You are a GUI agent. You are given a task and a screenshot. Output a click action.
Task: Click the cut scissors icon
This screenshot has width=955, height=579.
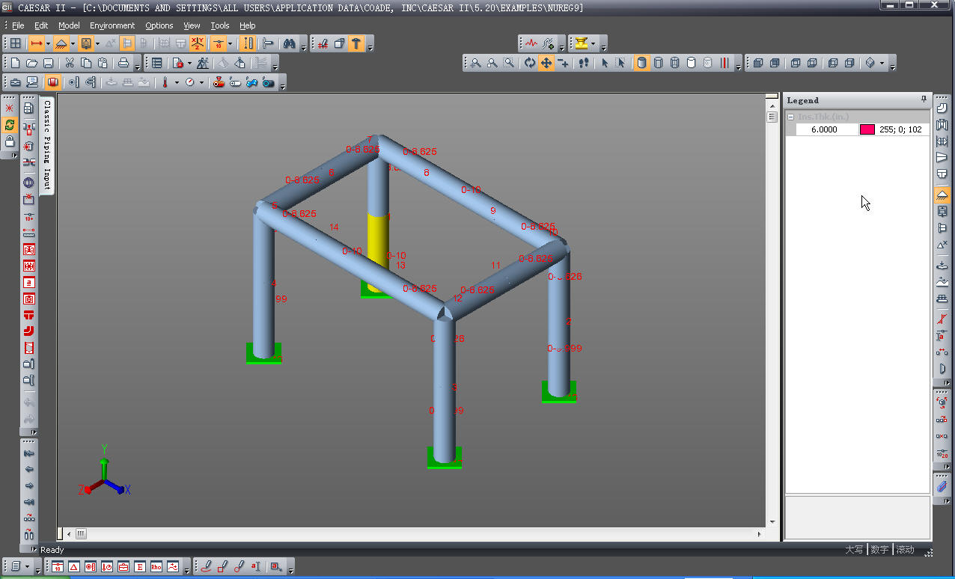70,63
